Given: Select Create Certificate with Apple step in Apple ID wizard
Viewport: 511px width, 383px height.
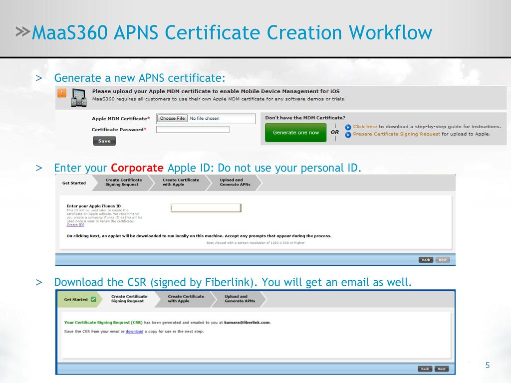Looking at the screenshot, I should pos(181,182).
